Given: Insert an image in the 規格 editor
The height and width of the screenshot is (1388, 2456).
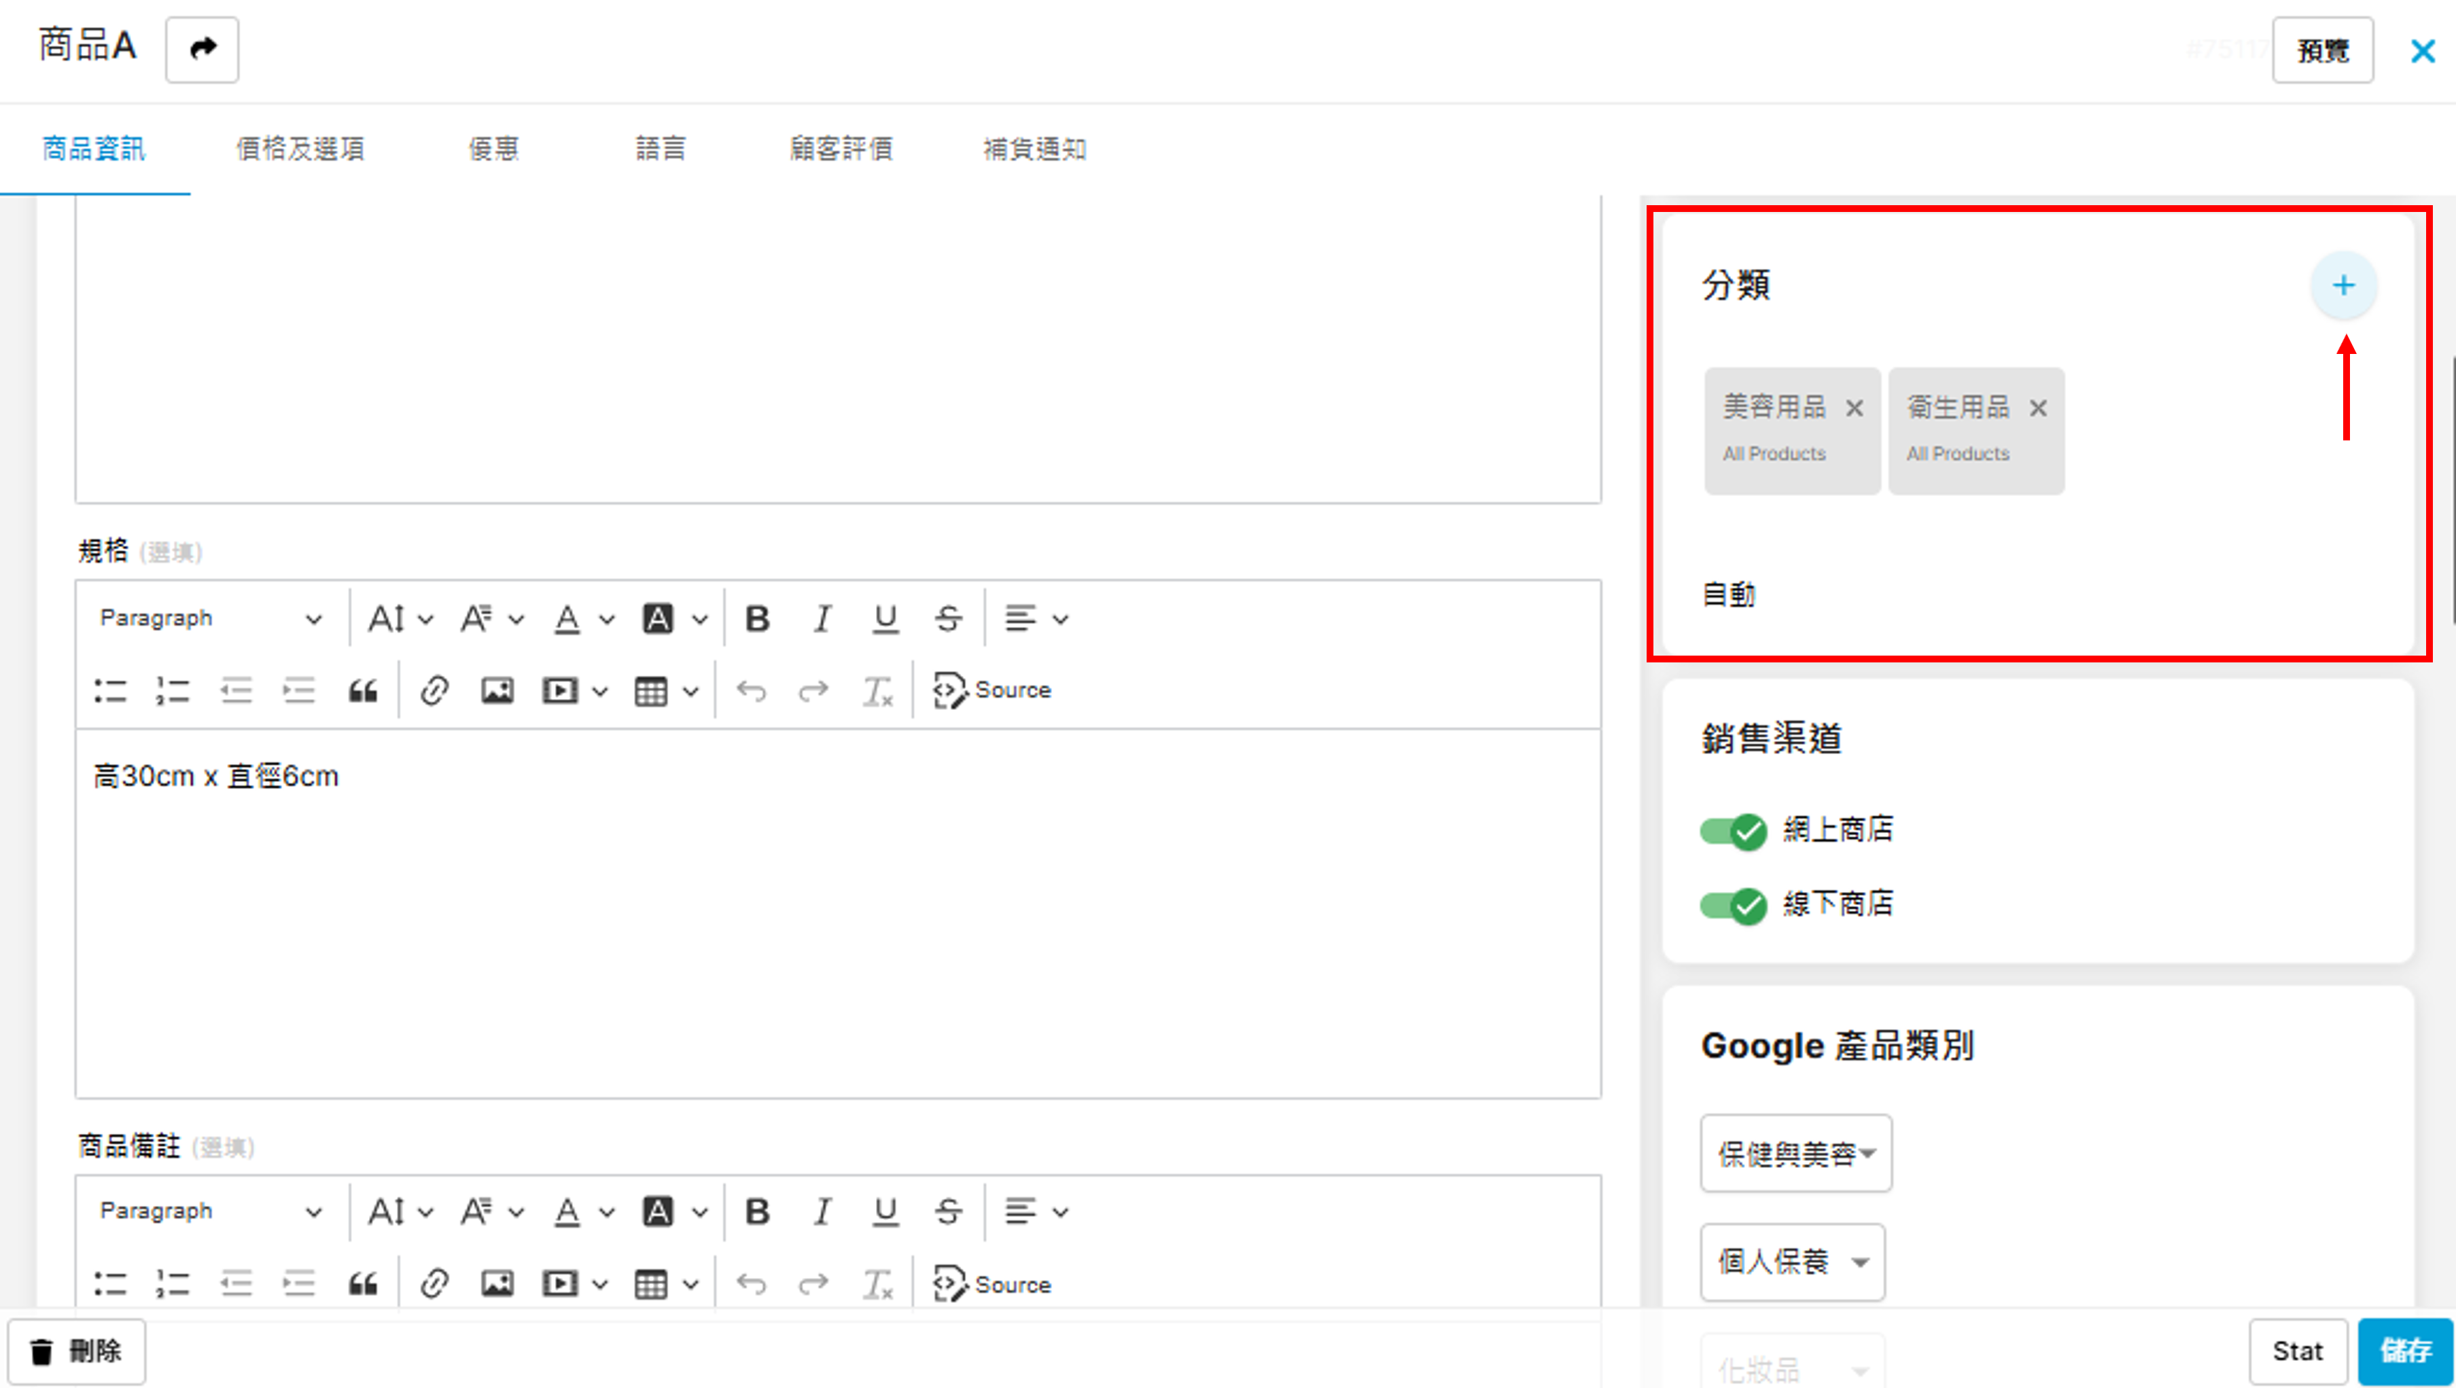Looking at the screenshot, I should click(497, 690).
